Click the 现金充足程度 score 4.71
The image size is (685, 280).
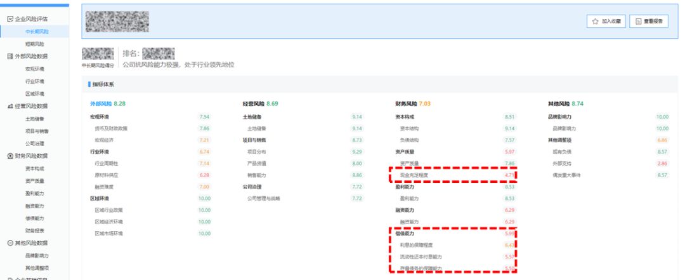[509, 175]
